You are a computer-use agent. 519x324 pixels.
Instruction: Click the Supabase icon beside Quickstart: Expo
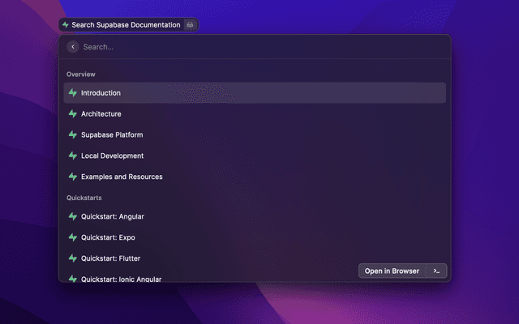[x=73, y=238]
